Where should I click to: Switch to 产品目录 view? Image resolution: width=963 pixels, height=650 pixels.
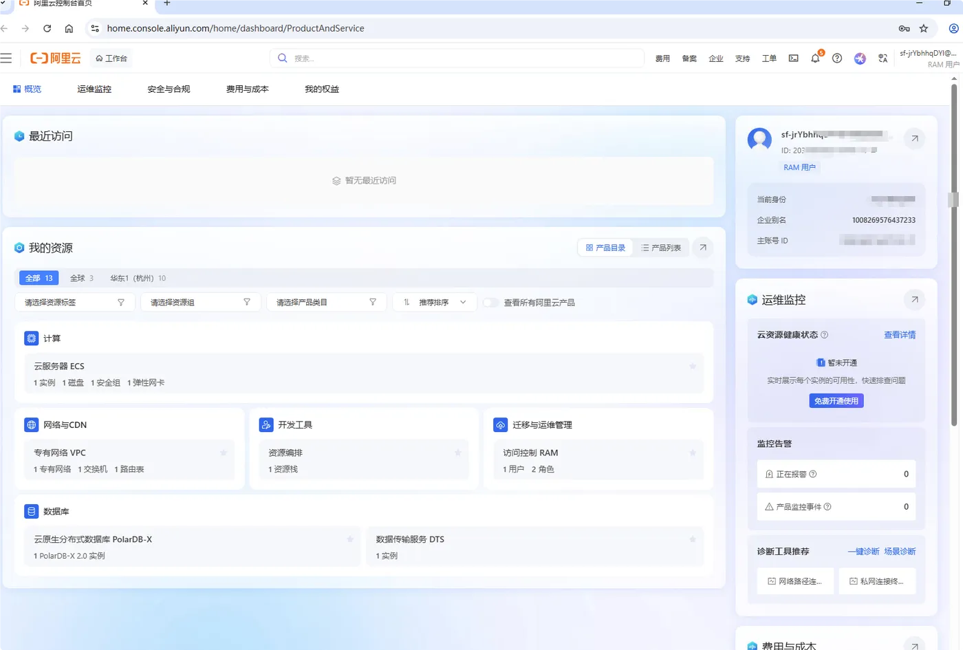coord(605,248)
